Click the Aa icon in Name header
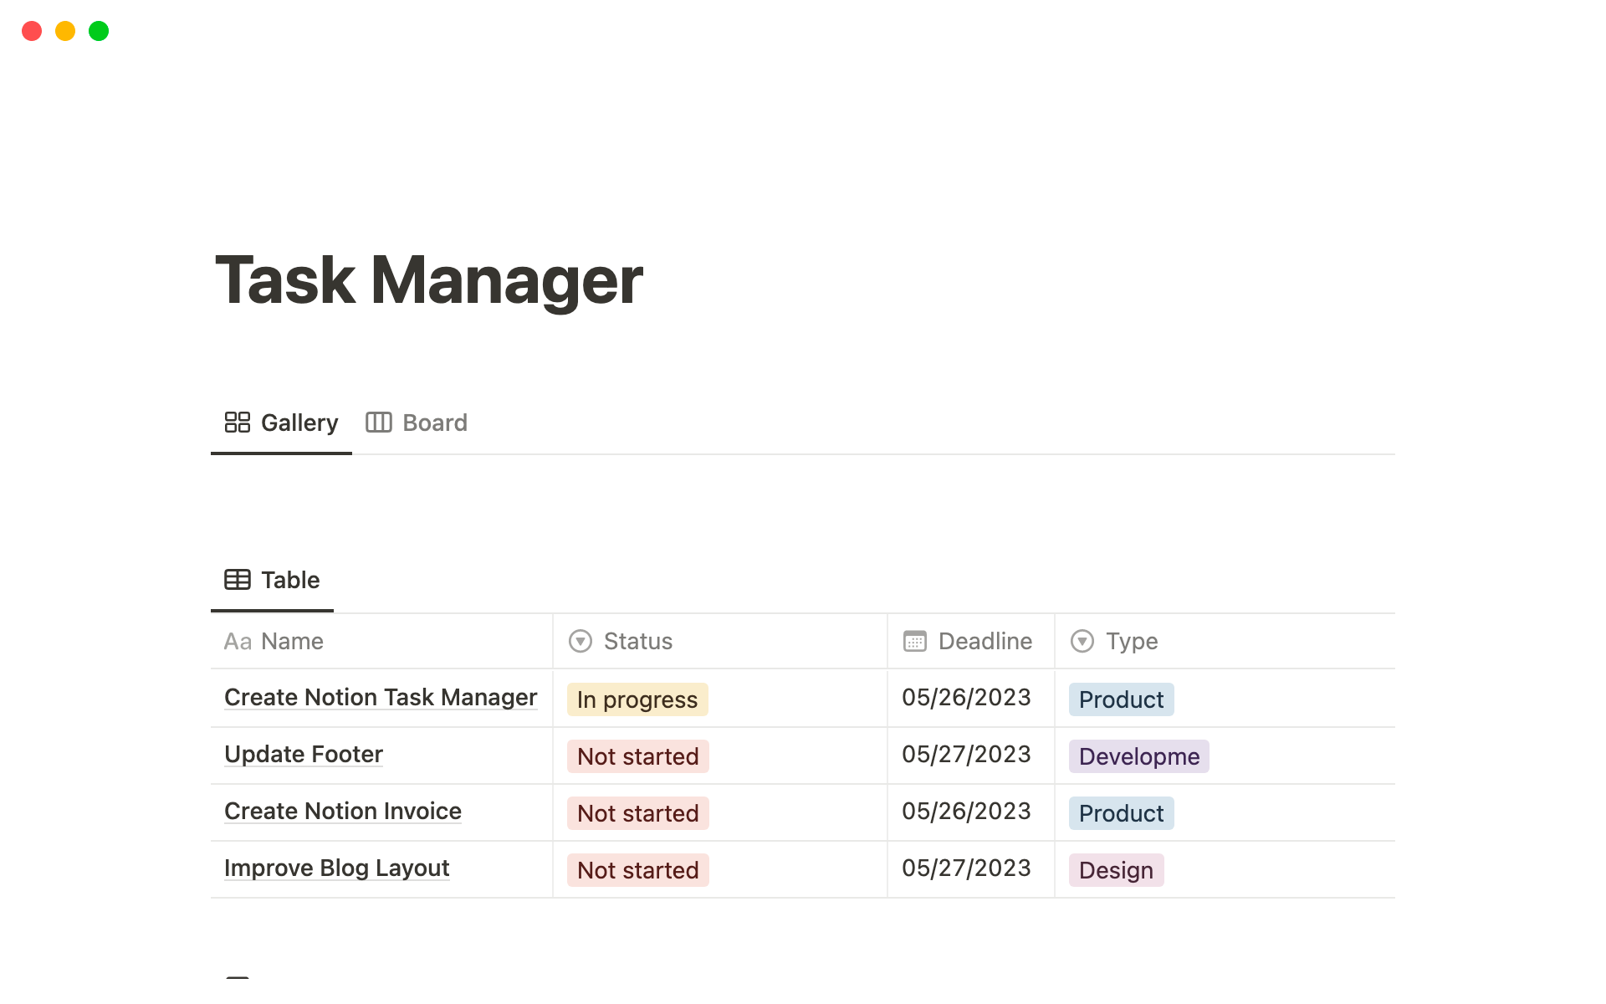Image resolution: width=1606 pixels, height=1004 pixels. pos(238,642)
